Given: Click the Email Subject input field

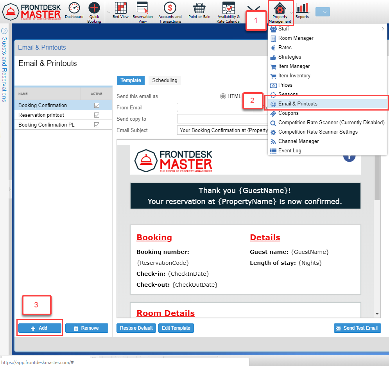Looking at the screenshot, I should (222, 130).
